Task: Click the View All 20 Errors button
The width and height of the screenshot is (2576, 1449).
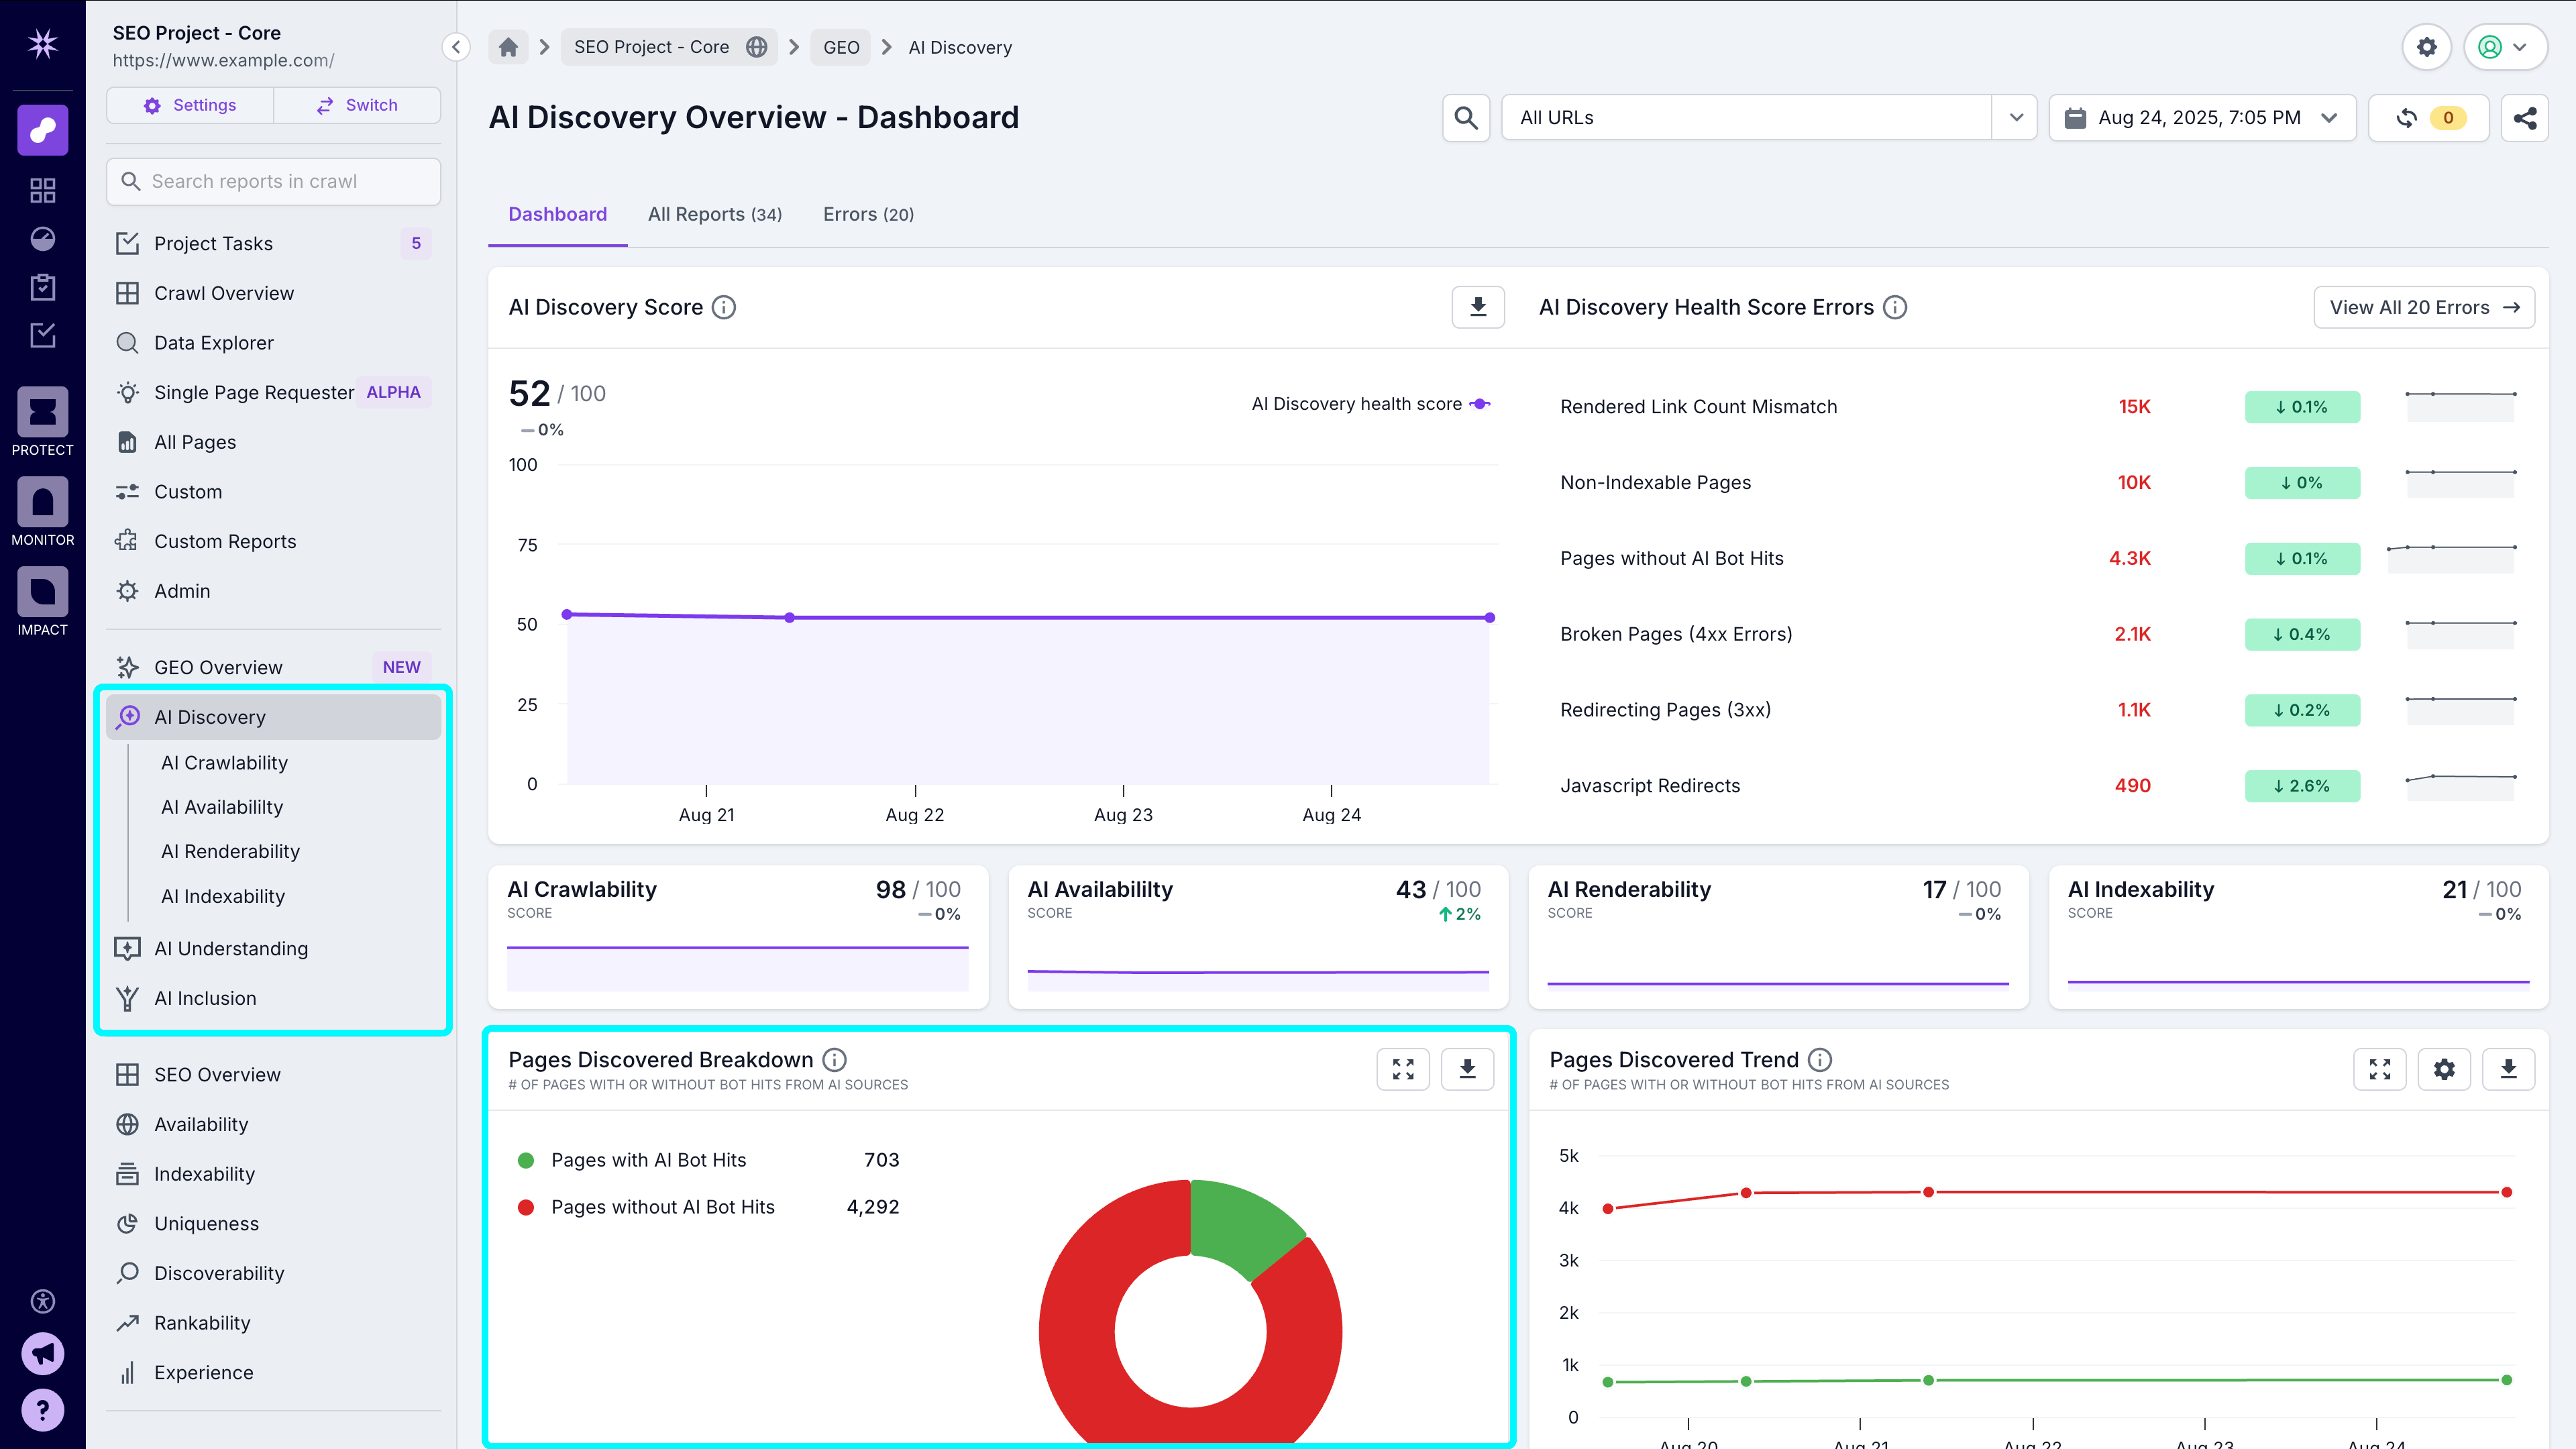Action: (2424, 307)
